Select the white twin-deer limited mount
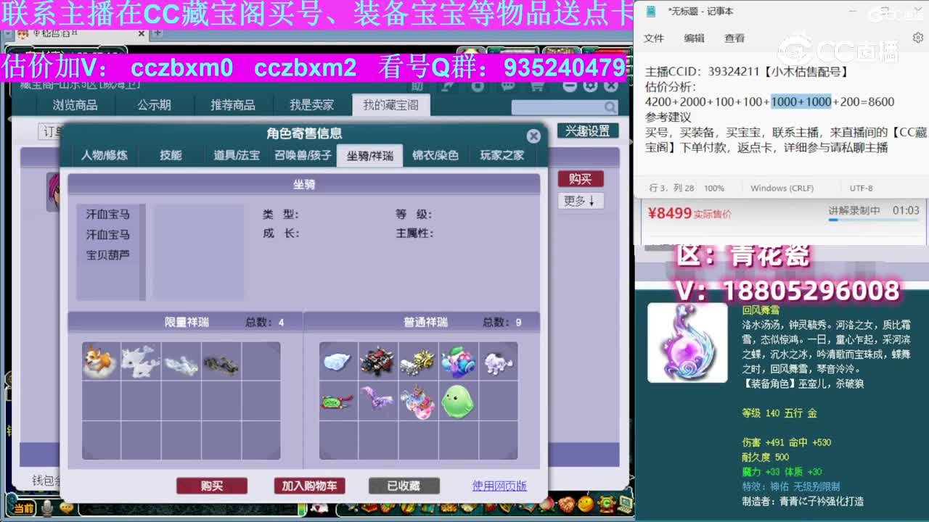Screen dimensions: 929x522 click(140, 361)
